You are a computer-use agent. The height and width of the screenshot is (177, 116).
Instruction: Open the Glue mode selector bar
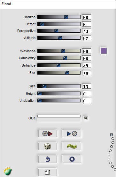coord(59,116)
